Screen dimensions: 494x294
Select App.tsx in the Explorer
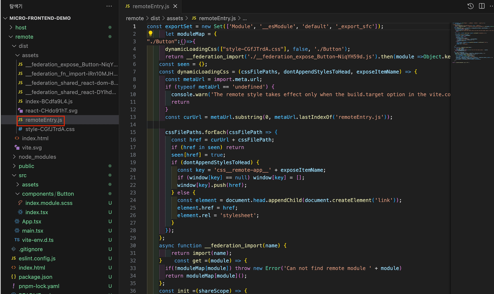click(x=32, y=221)
